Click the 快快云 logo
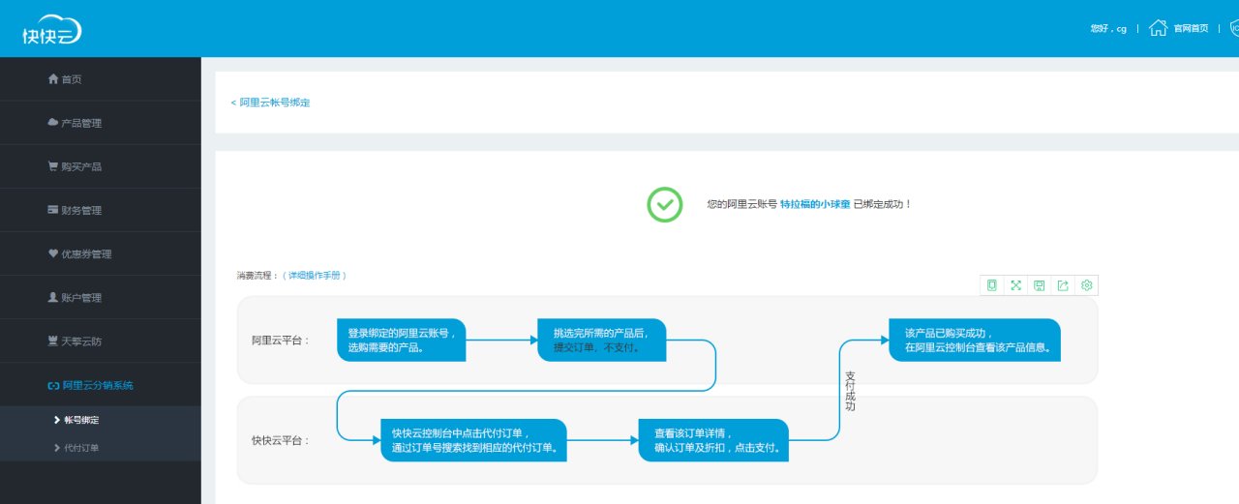This screenshot has height=504, width=1239. 52,32
